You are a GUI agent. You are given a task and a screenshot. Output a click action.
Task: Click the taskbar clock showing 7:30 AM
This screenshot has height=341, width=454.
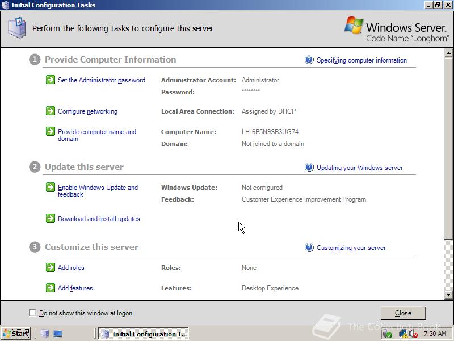click(435, 334)
